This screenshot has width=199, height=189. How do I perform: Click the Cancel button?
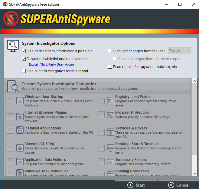click(x=178, y=185)
